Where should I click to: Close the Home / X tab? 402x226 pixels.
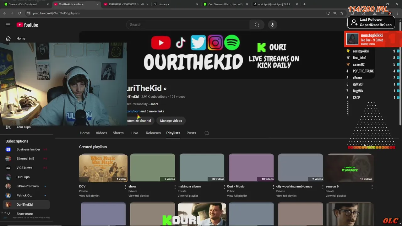(x=197, y=4)
